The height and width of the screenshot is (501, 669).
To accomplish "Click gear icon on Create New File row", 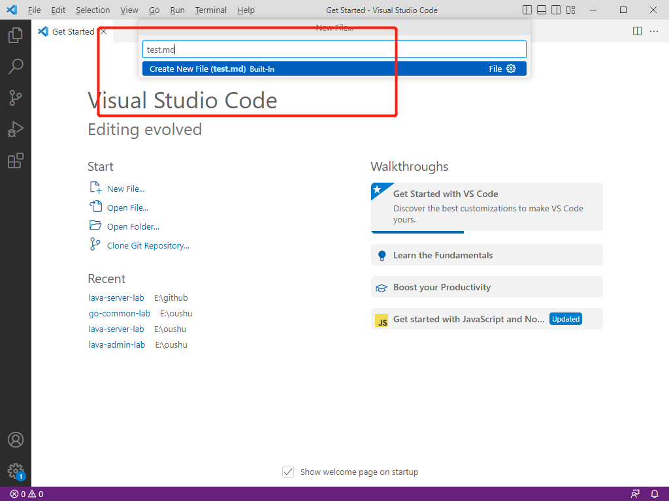I will (x=511, y=68).
